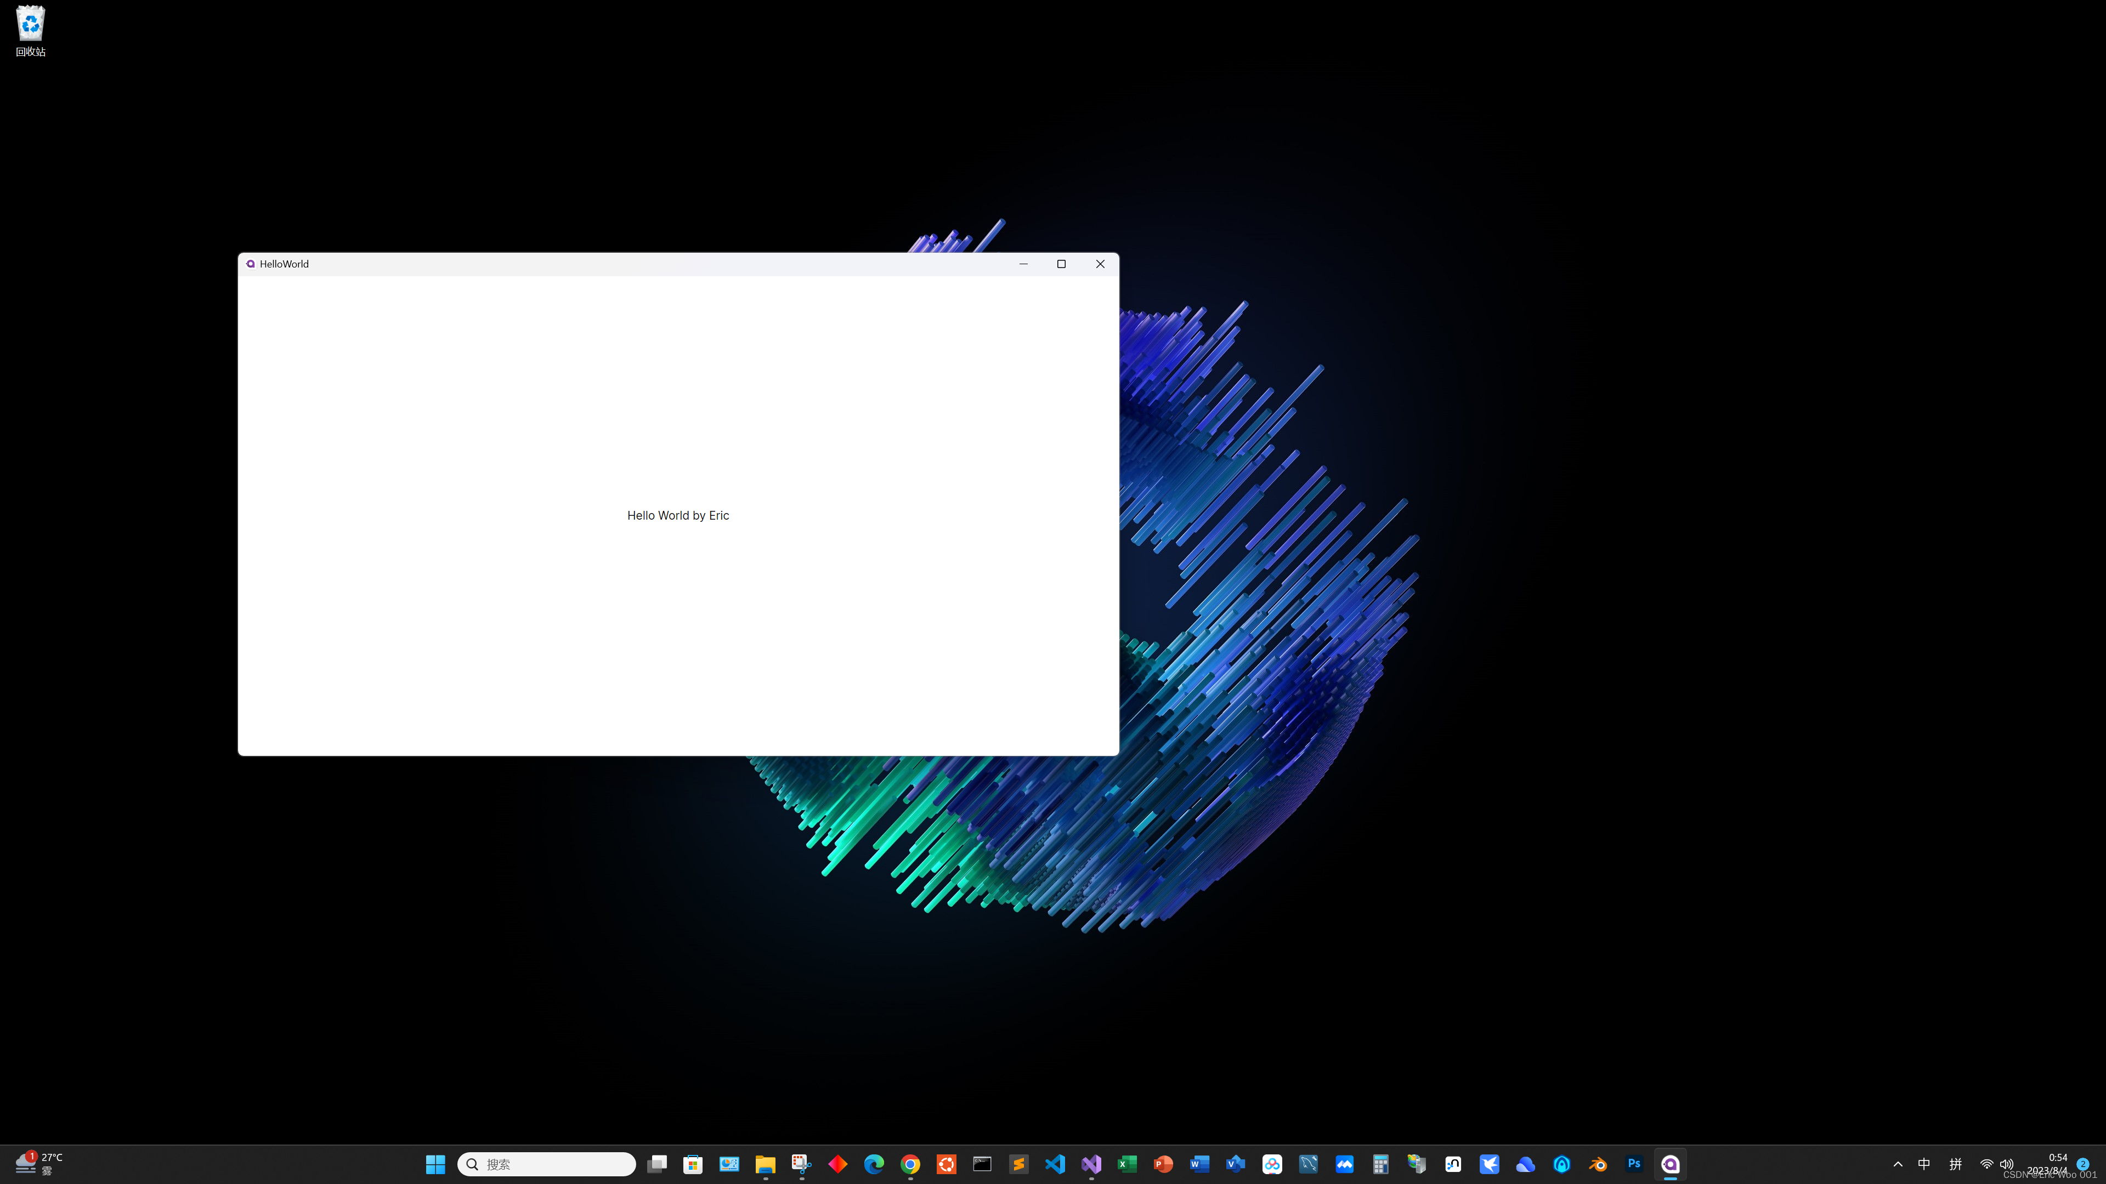
Task: Open Photoshop from the taskbar
Action: point(1634,1164)
